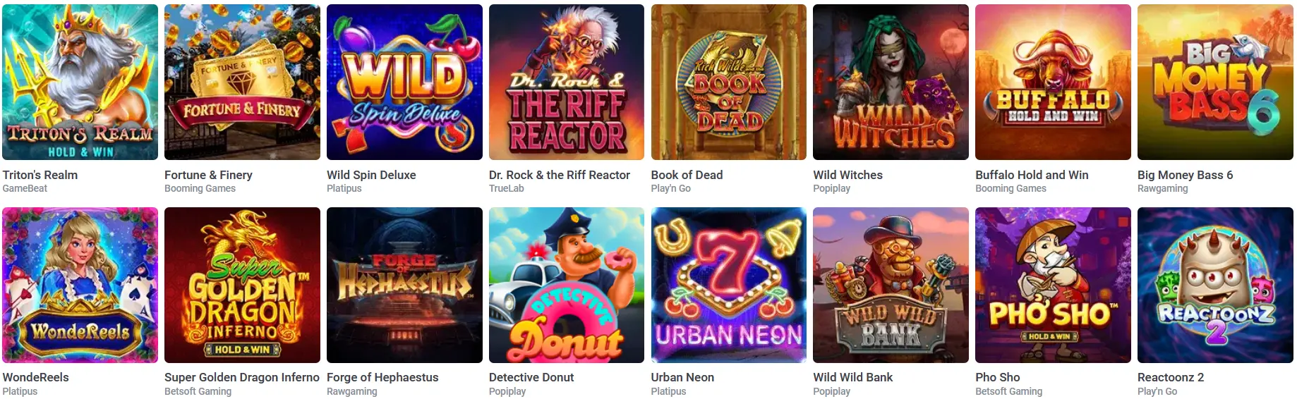Click the Book of Dead title link
The width and height of the screenshot is (1297, 399).
pos(687,175)
